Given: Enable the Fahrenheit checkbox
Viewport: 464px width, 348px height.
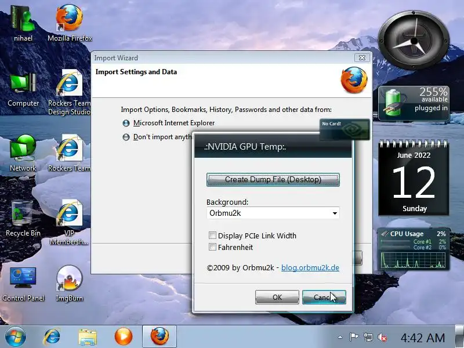Looking at the screenshot, I should coord(212,247).
